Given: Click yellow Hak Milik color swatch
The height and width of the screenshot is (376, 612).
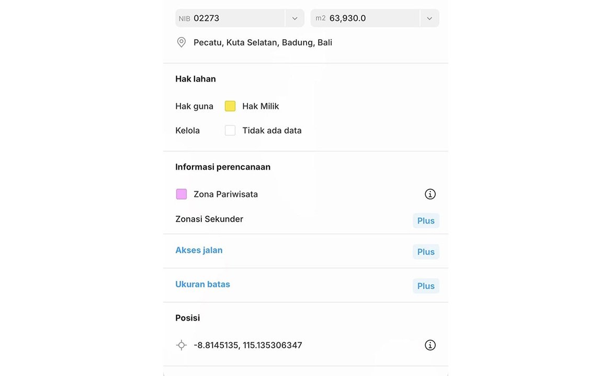Looking at the screenshot, I should (x=230, y=106).
